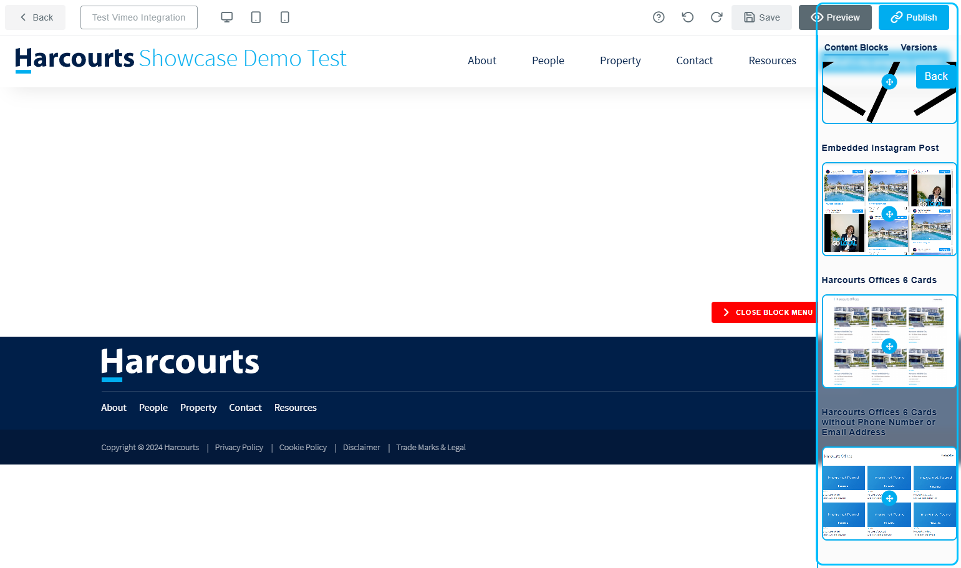This screenshot has width=961, height=568.
Task: Click the 'Embedded Instagram Post' block title
Action: tap(880, 148)
